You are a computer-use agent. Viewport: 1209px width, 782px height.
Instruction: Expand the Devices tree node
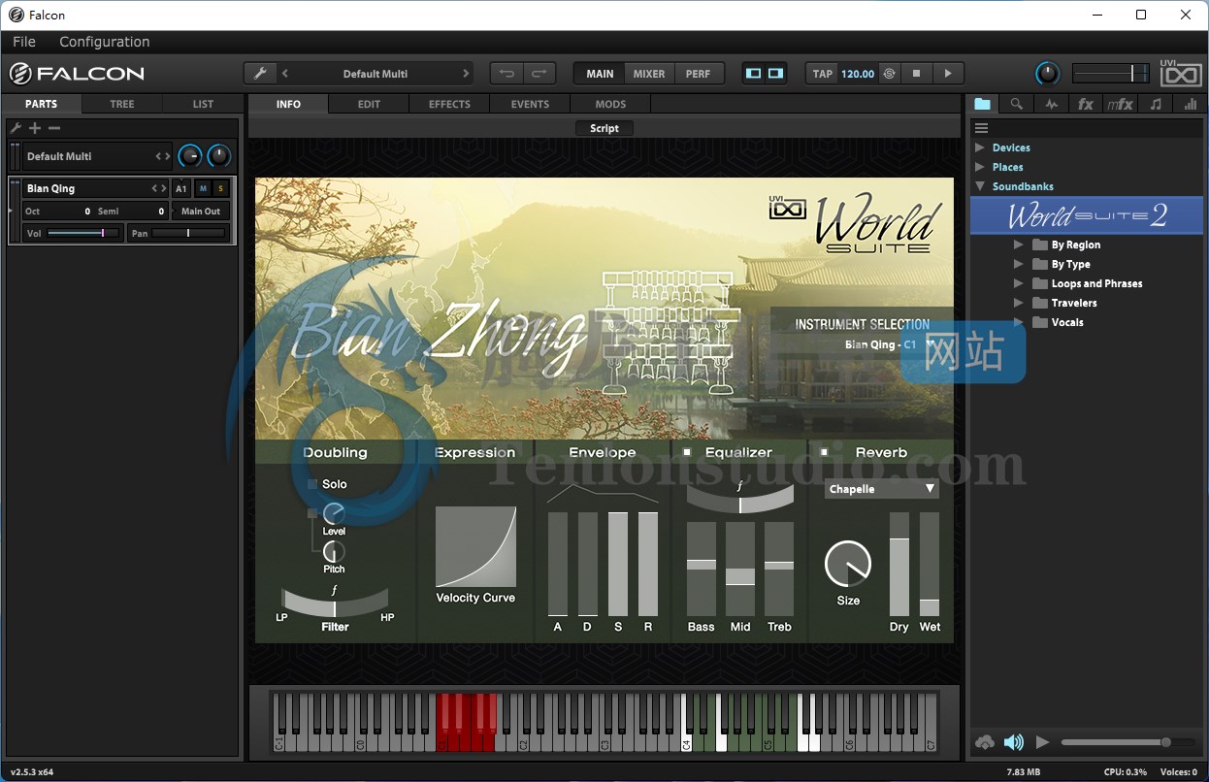980,147
